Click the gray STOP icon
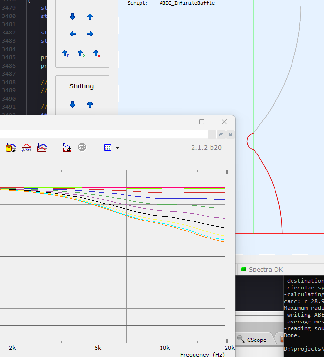 [82, 147]
